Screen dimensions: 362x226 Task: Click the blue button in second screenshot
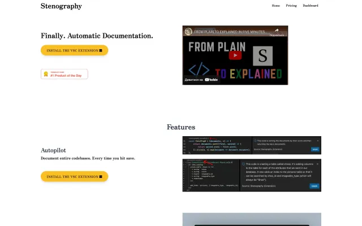(x=314, y=186)
